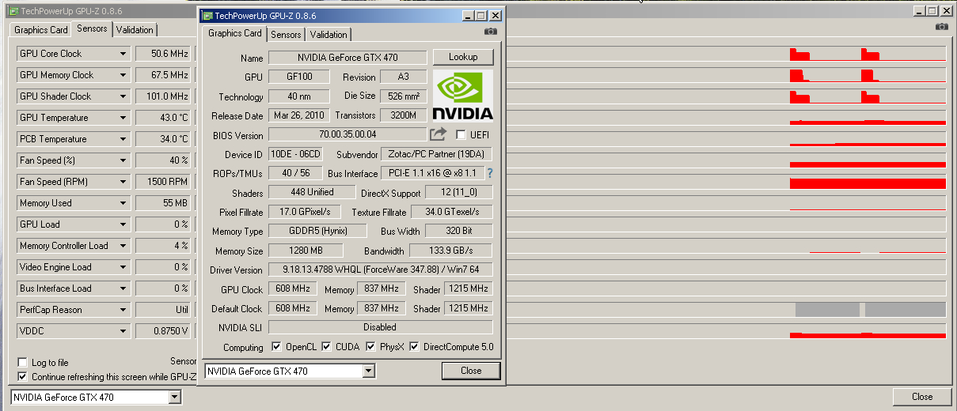
Task: Click the Lookup button
Action: click(463, 57)
